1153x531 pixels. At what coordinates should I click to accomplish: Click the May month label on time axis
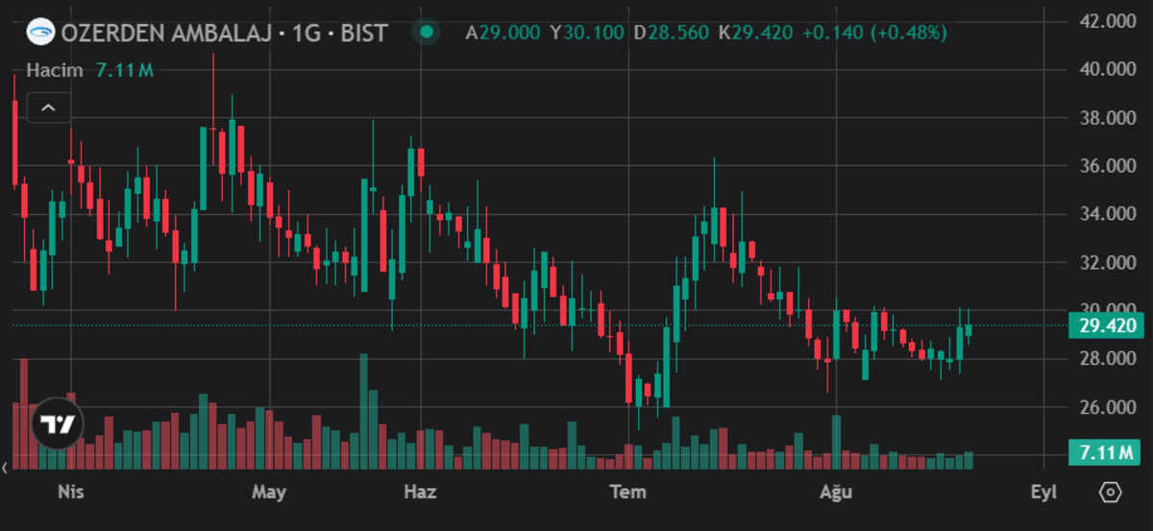(x=269, y=492)
